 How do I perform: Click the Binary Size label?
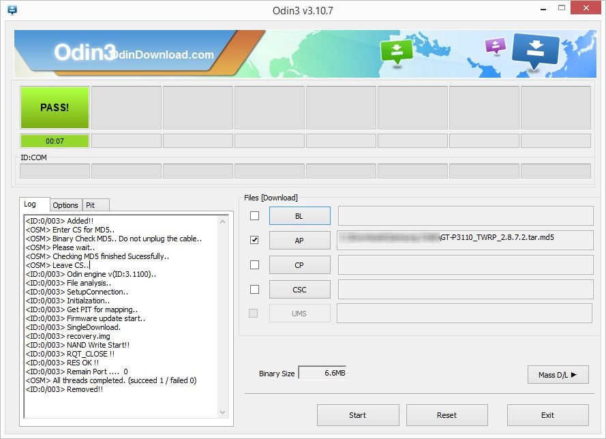coord(277,374)
